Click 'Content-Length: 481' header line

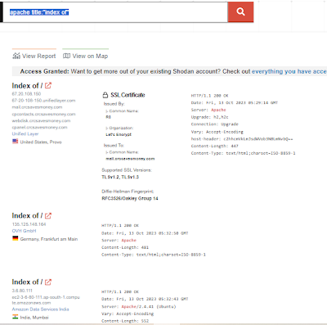(125, 247)
